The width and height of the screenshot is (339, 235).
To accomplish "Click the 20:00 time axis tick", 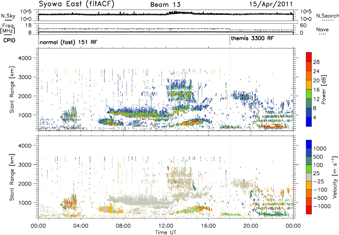I will tap(250, 226).
